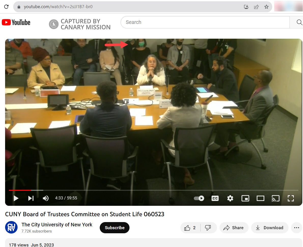Cast video to a TV

[x=276, y=198]
